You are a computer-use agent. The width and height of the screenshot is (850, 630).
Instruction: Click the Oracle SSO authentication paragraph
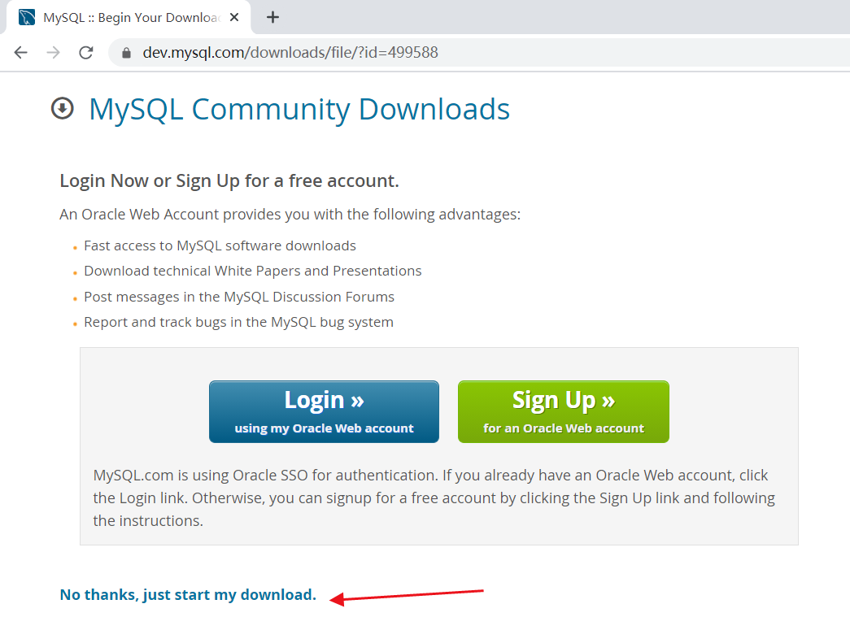click(x=434, y=497)
